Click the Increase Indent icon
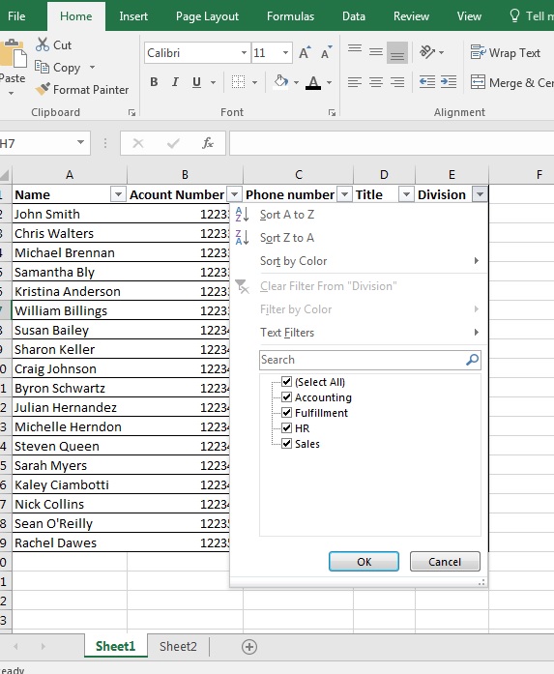Image resolution: width=554 pixels, height=674 pixels. click(x=449, y=81)
